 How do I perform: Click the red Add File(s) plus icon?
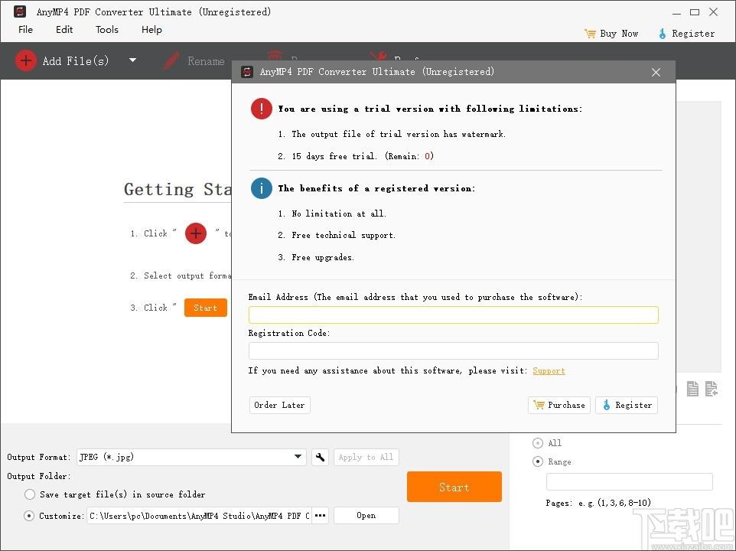pyautogui.click(x=26, y=60)
